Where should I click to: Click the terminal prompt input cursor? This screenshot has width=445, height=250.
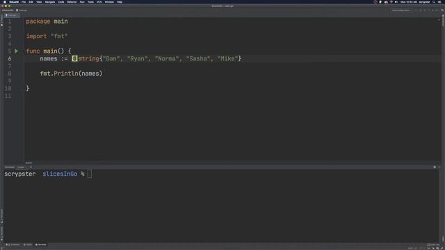[90, 174]
